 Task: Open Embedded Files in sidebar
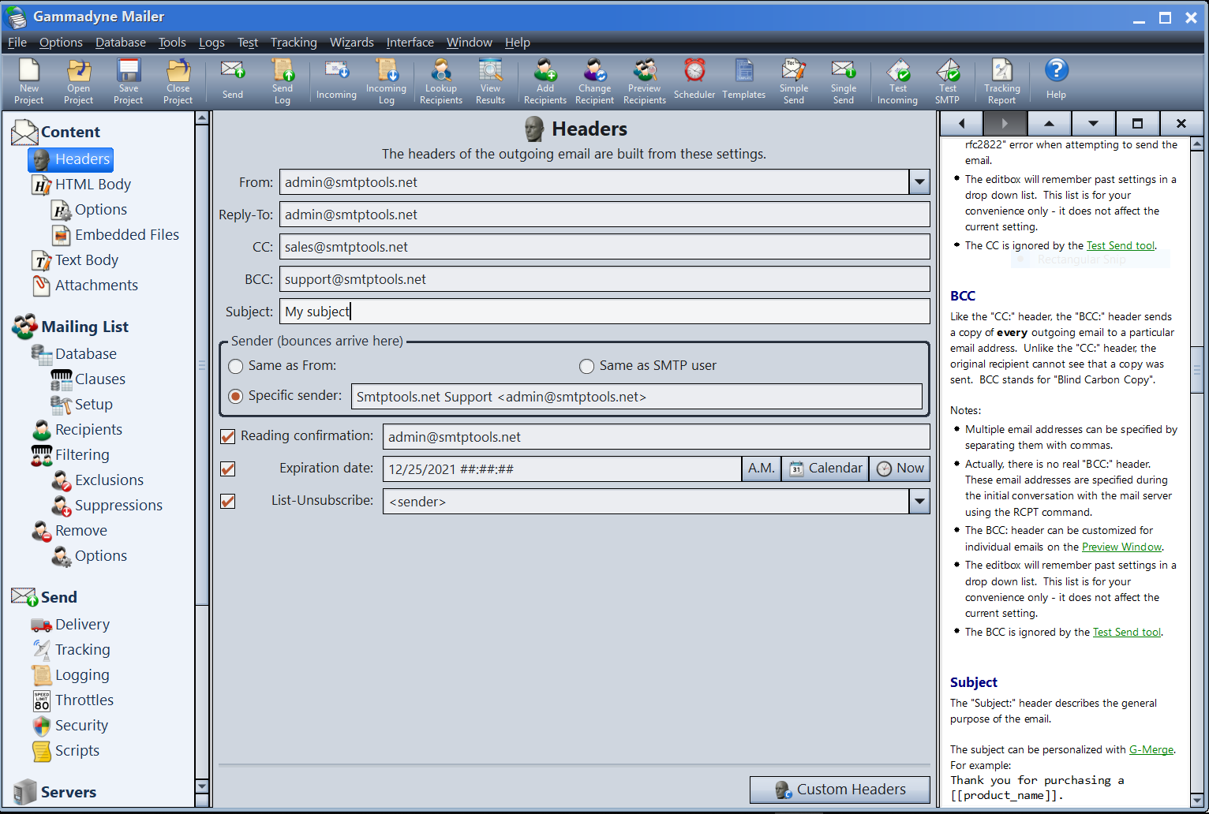[116, 235]
